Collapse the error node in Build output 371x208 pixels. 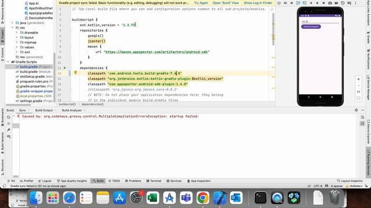tap(14, 116)
